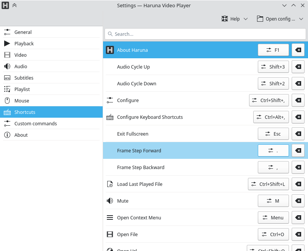Change the F1 shortcut for About Haruna
This screenshot has width=308, height=251.
tap(273, 50)
